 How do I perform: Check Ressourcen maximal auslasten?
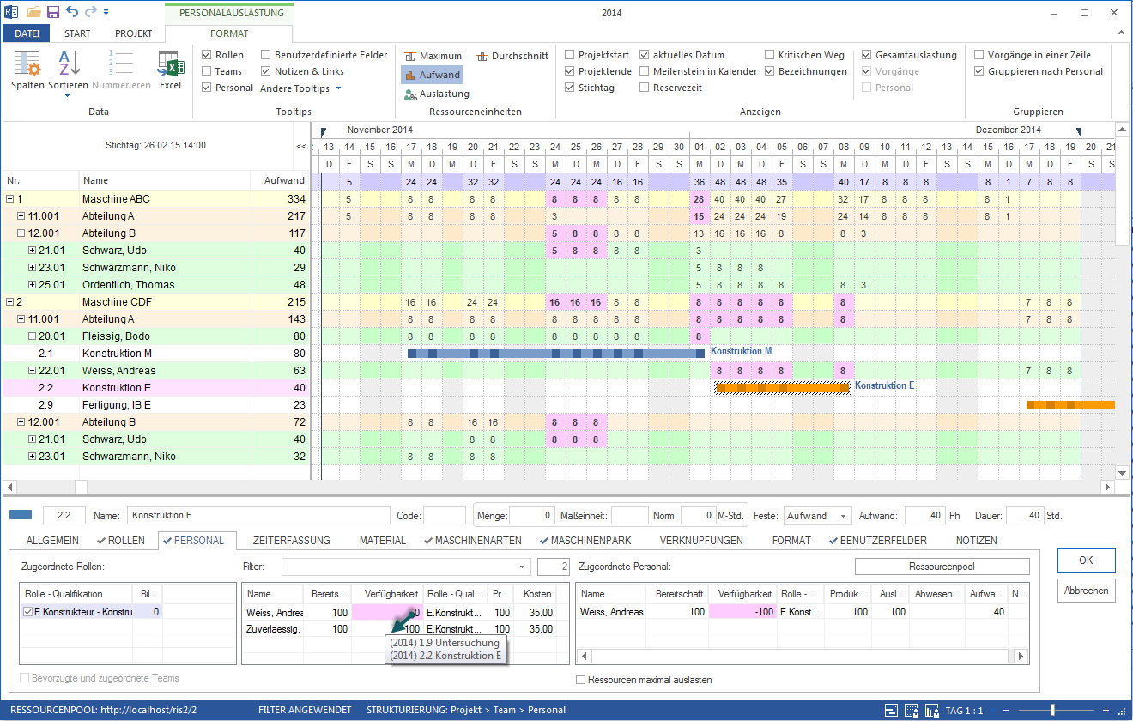[x=582, y=680]
